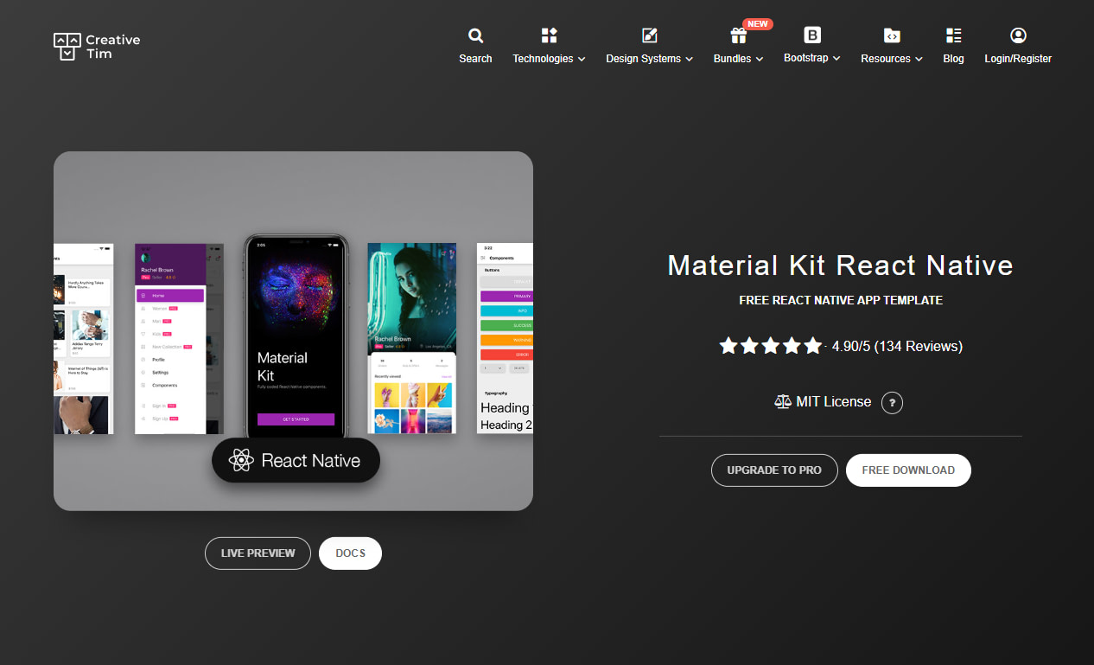Click the FREE DOWNLOAD button
1094x665 pixels.
point(908,470)
